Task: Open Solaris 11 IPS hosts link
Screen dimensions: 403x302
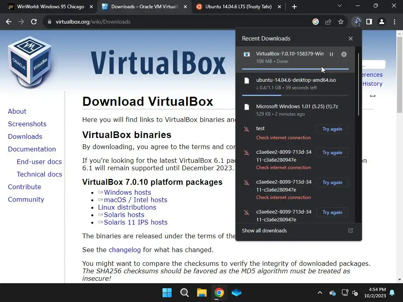Action: pyautogui.click(x=135, y=222)
